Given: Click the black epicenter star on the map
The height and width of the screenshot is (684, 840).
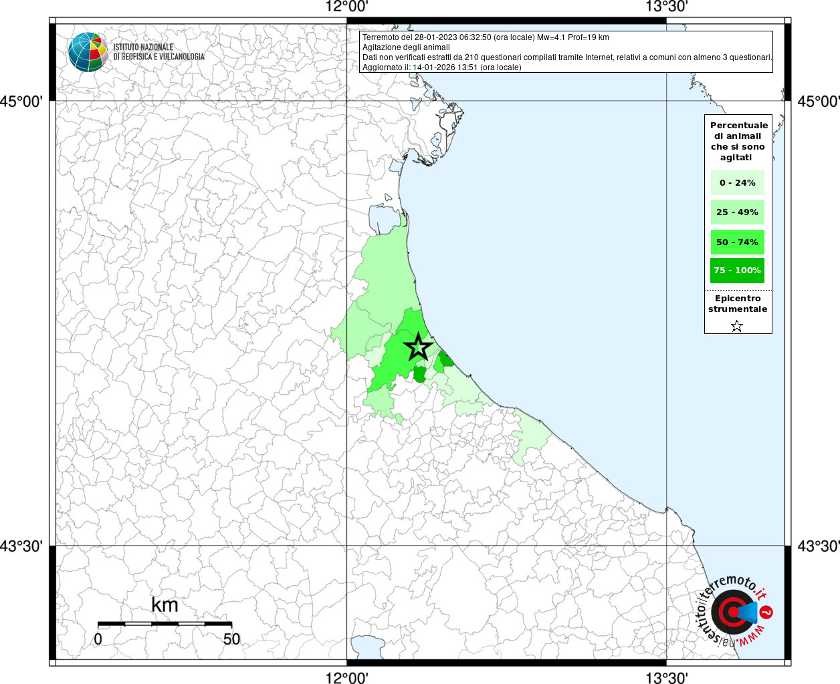Looking at the screenshot, I should point(418,347).
